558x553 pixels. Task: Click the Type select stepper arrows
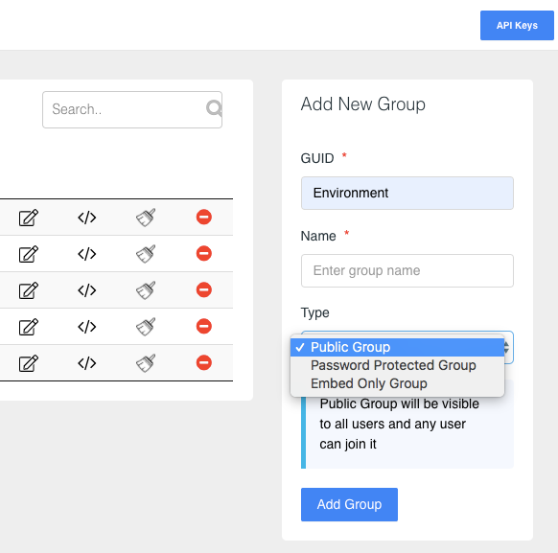coord(507,348)
